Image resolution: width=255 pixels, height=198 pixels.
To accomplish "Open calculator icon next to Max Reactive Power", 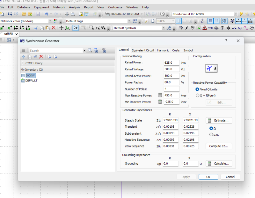I will click(160, 95).
